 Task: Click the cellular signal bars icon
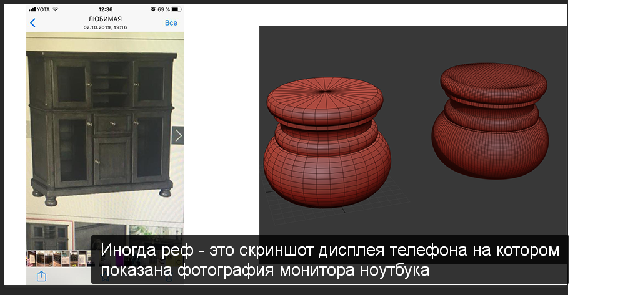pyautogui.click(x=32, y=9)
